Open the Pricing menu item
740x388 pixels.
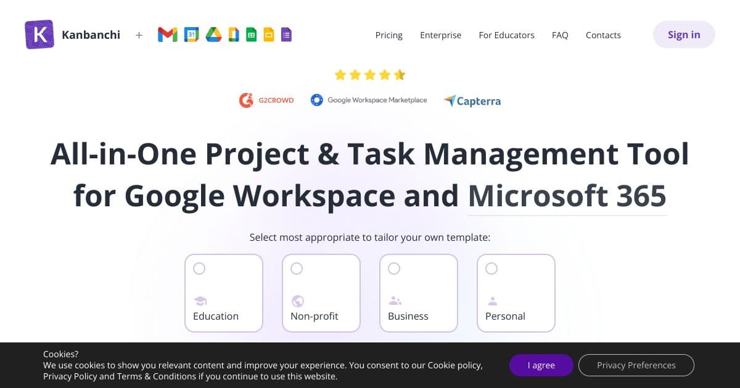pos(388,35)
